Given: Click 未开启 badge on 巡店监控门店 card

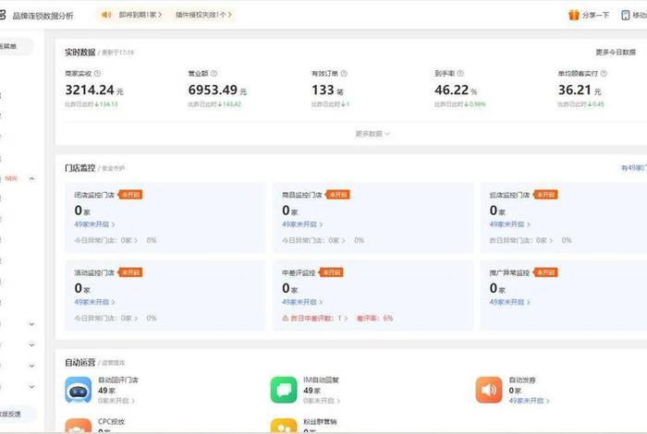Looking at the screenshot, I should point(545,195).
